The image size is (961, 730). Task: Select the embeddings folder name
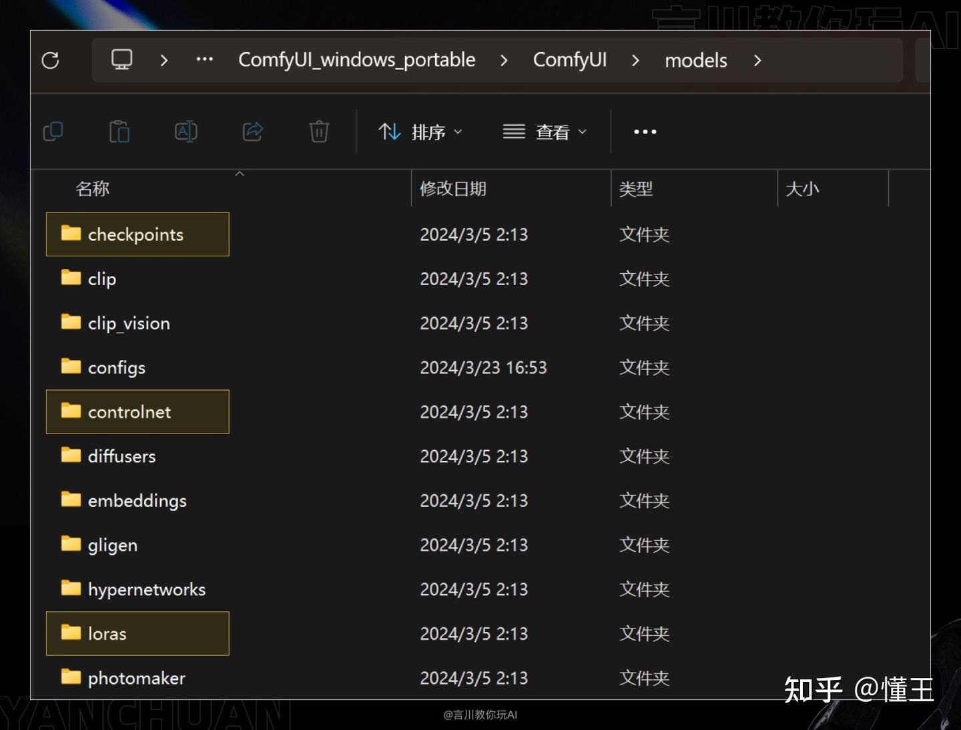[x=137, y=501]
